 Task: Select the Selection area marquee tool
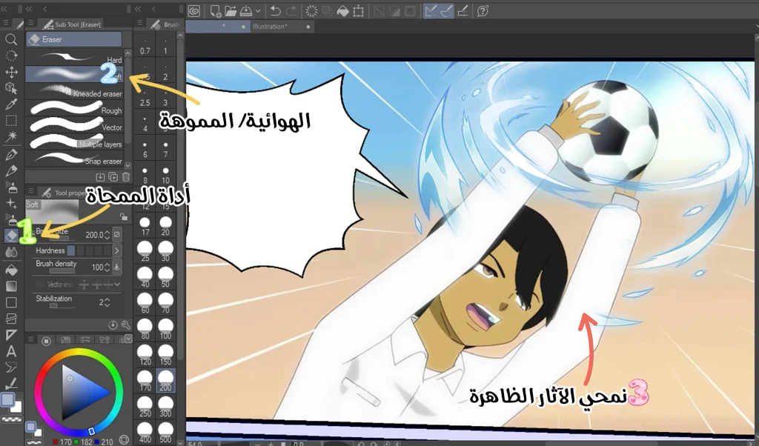(x=11, y=121)
